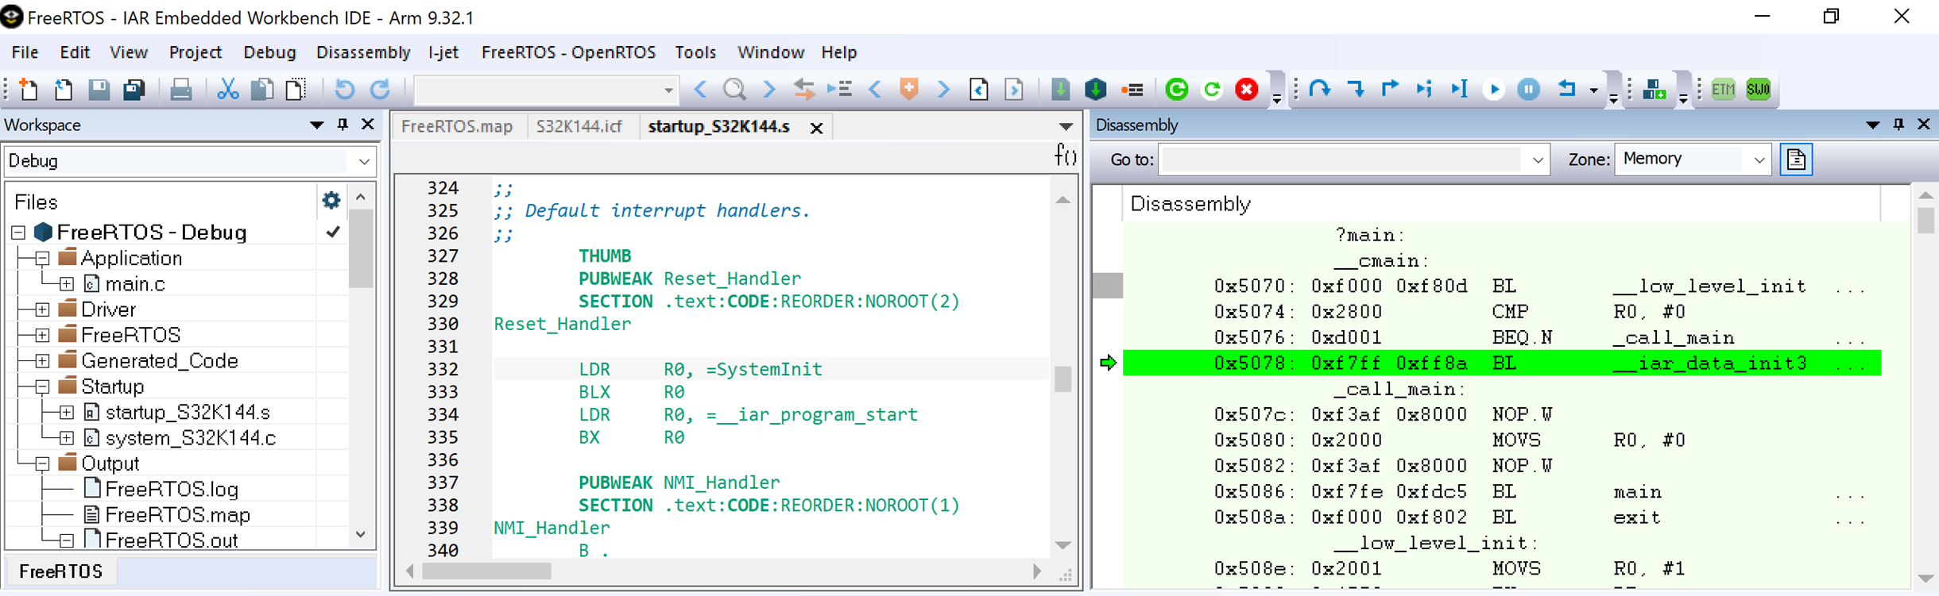The height and width of the screenshot is (596, 1939).
Task: Click Run to Cursor debug icon
Action: [1460, 90]
